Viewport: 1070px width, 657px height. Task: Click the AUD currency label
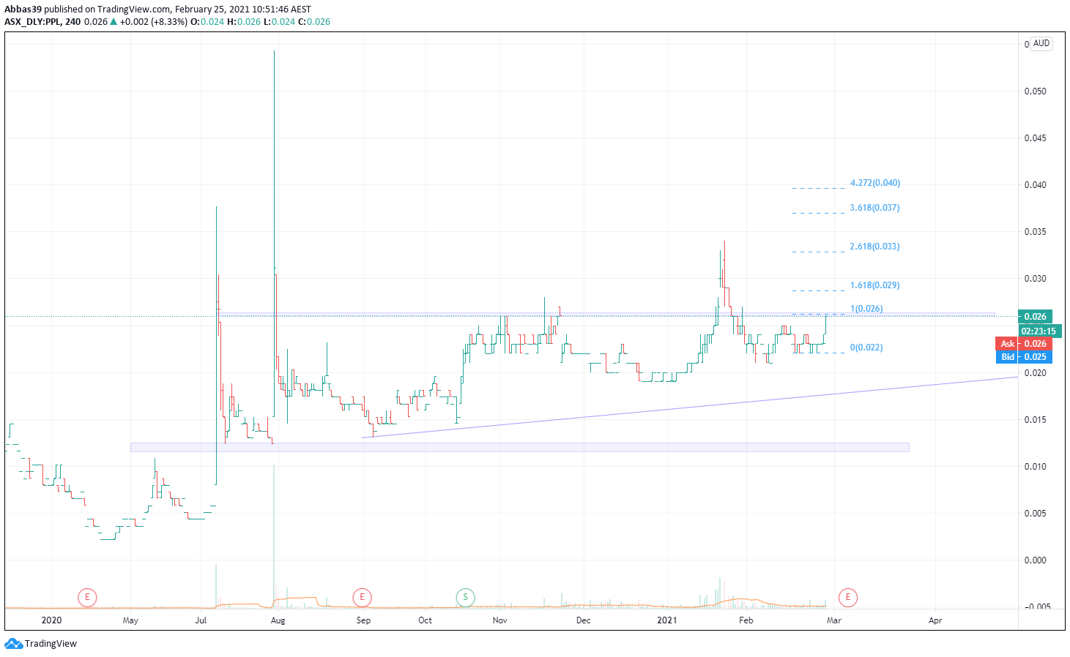coord(1041,43)
